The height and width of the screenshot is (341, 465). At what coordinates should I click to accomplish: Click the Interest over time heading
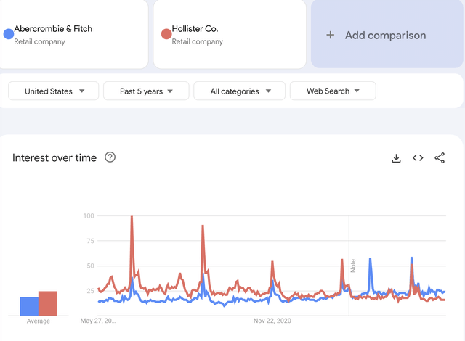(x=54, y=158)
